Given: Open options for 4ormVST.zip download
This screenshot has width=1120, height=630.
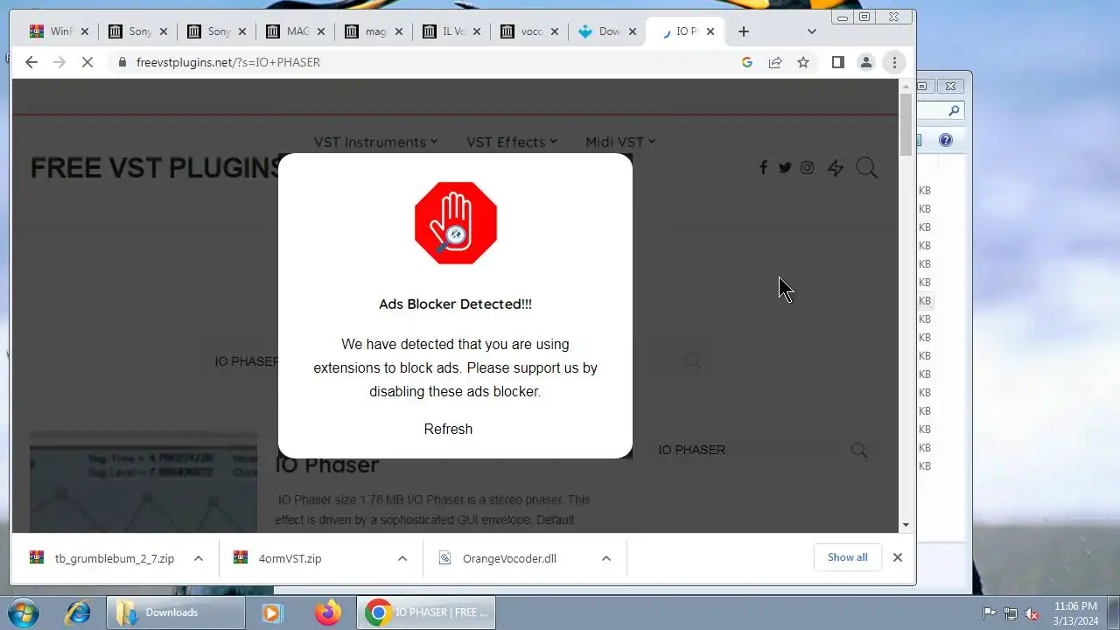Looking at the screenshot, I should click(x=402, y=558).
